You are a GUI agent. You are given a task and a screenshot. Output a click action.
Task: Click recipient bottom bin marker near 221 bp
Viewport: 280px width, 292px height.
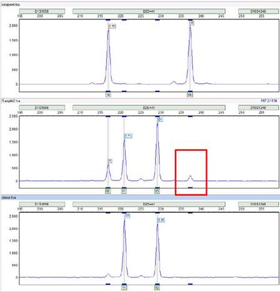click(x=124, y=91)
